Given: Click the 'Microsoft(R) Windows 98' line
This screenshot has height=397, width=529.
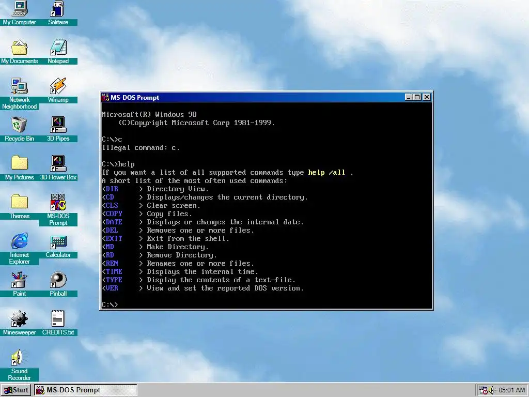Looking at the screenshot, I should coord(149,114).
